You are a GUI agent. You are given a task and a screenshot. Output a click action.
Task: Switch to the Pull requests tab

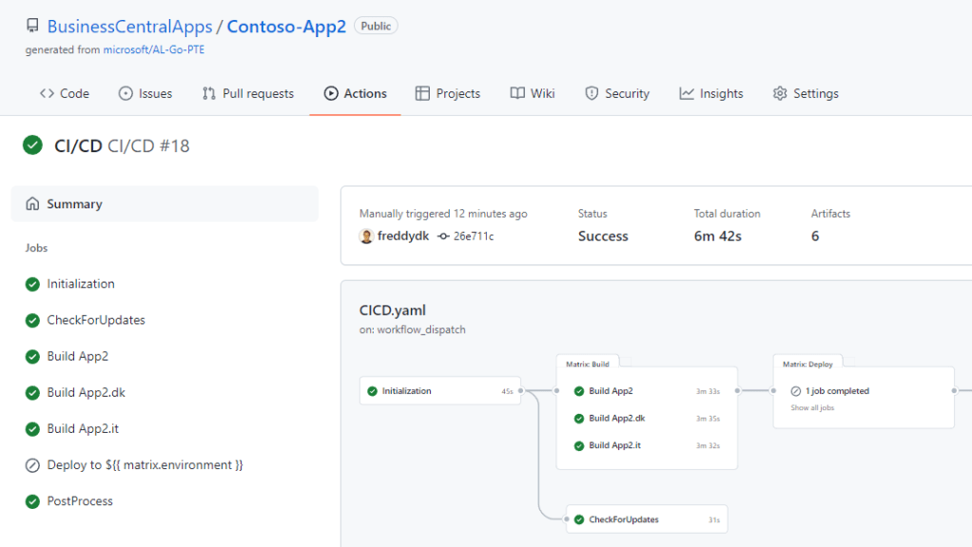248,93
